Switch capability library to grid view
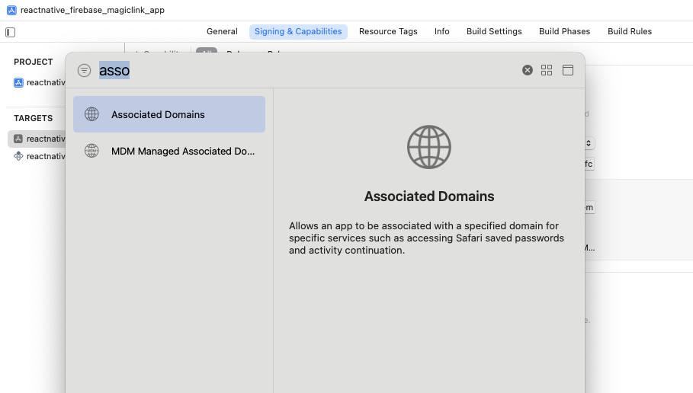The width and height of the screenshot is (693, 393). point(547,70)
